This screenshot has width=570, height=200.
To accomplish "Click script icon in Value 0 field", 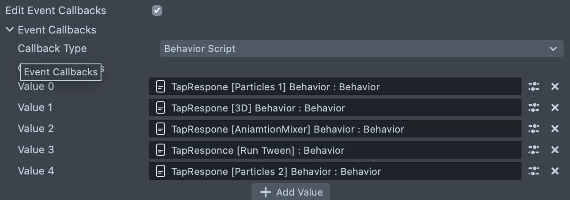I will point(161,87).
